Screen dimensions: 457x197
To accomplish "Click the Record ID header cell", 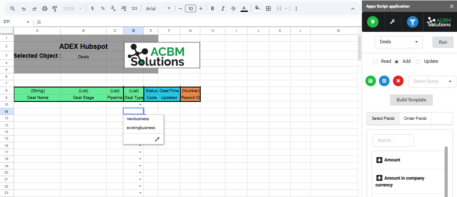I will [x=191, y=98].
